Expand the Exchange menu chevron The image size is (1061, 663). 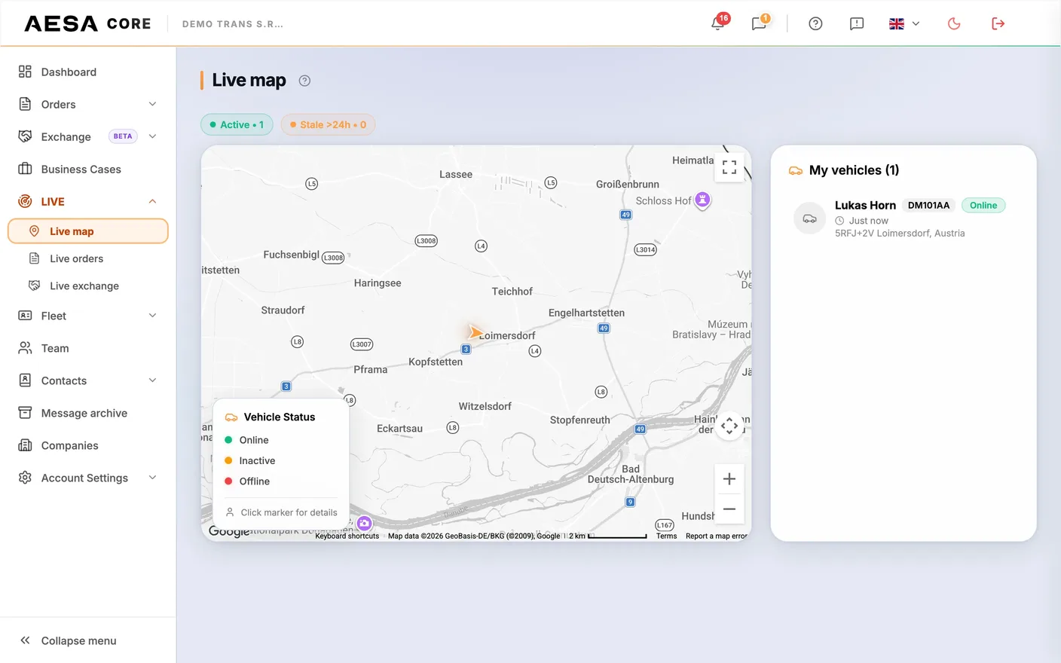tap(152, 136)
